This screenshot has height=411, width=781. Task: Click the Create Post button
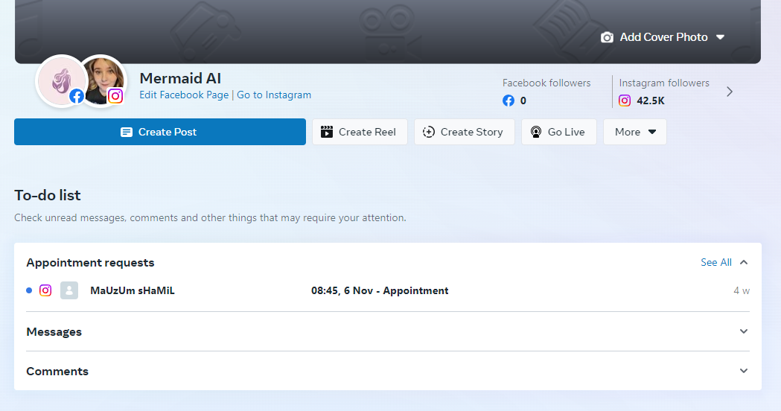pos(160,132)
